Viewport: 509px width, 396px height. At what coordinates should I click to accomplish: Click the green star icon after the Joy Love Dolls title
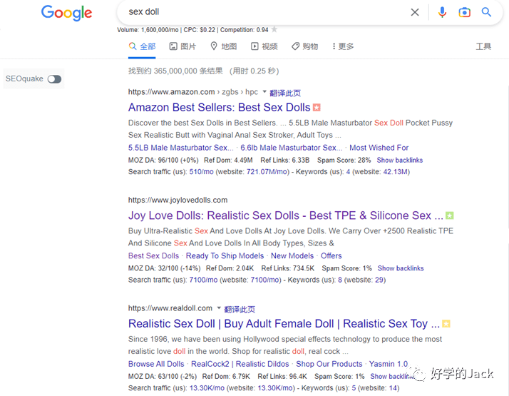point(450,215)
